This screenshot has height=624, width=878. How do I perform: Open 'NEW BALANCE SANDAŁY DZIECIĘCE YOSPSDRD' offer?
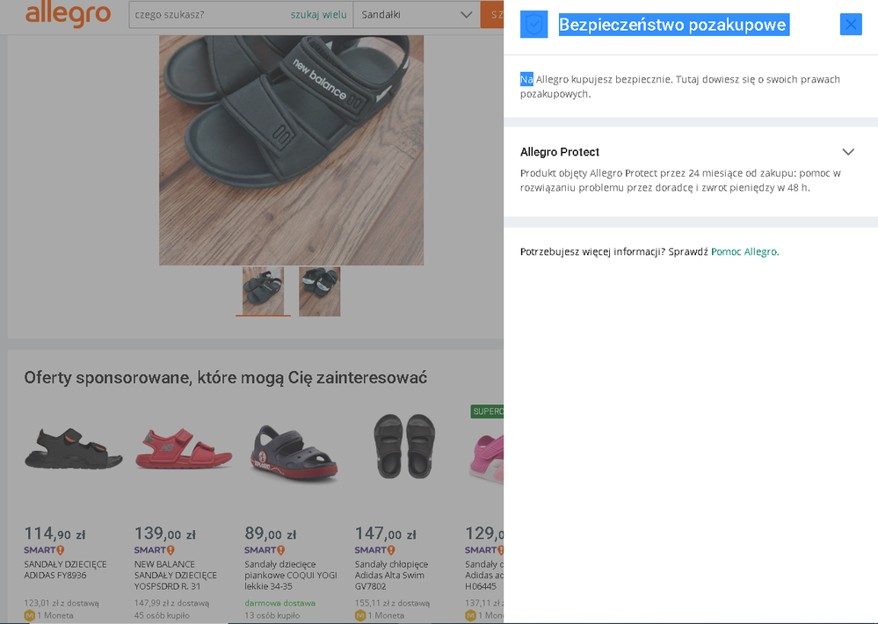(x=175, y=576)
